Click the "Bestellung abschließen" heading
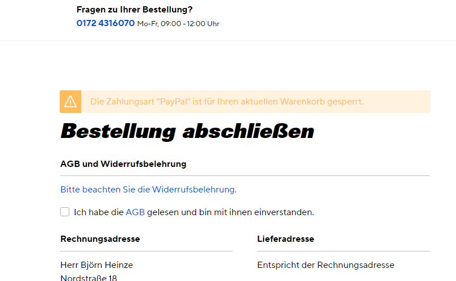Image resolution: width=456 pixels, height=281 pixels. pos(187,131)
